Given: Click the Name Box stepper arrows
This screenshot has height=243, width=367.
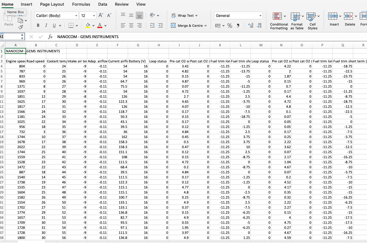Looking at the screenshot, I should click(22, 37).
